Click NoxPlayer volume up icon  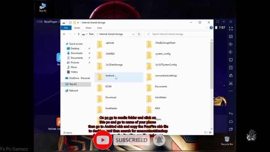231,44
